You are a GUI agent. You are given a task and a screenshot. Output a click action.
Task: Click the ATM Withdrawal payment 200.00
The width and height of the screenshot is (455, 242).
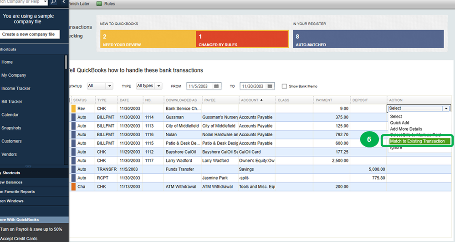click(342, 187)
